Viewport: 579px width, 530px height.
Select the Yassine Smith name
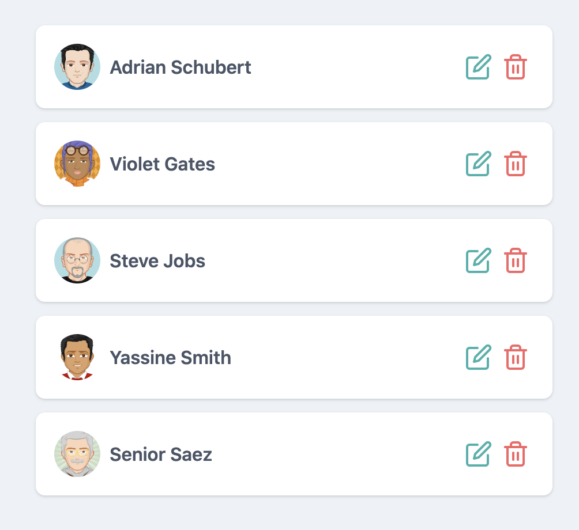(x=170, y=358)
